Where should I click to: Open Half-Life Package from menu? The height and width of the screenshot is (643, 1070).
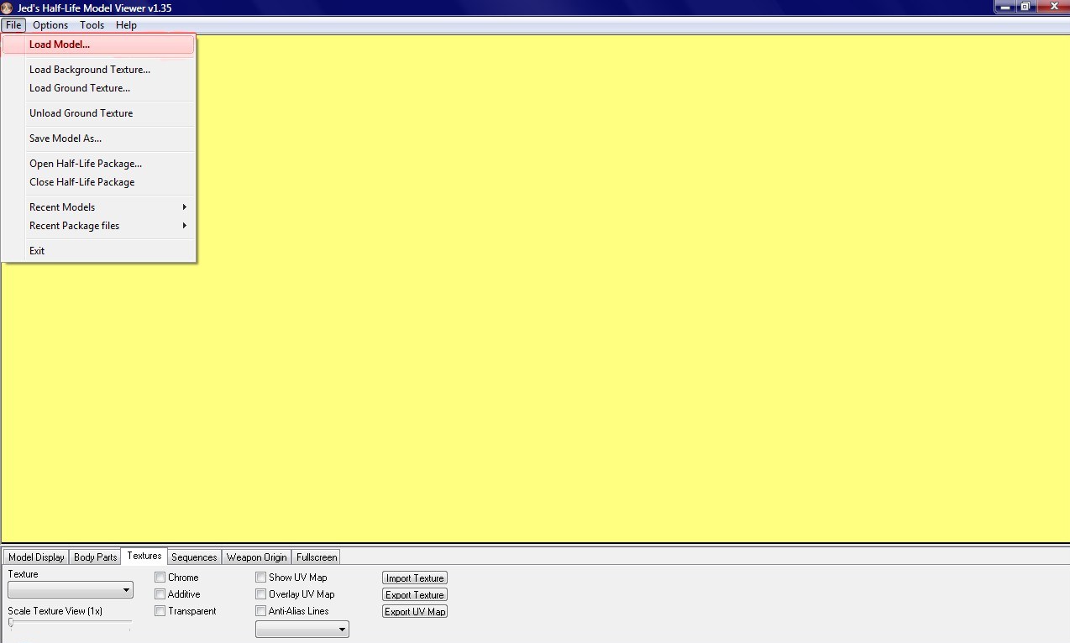86,164
